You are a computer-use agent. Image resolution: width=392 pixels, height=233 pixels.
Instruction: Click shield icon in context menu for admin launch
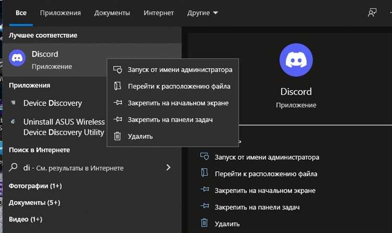click(118, 70)
